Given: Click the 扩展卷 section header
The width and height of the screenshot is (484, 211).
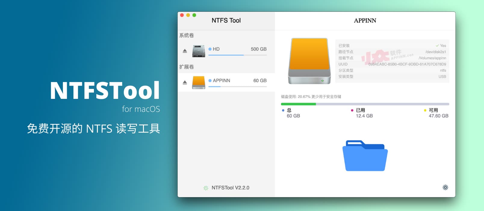Looking at the screenshot, I should coord(187,67).
